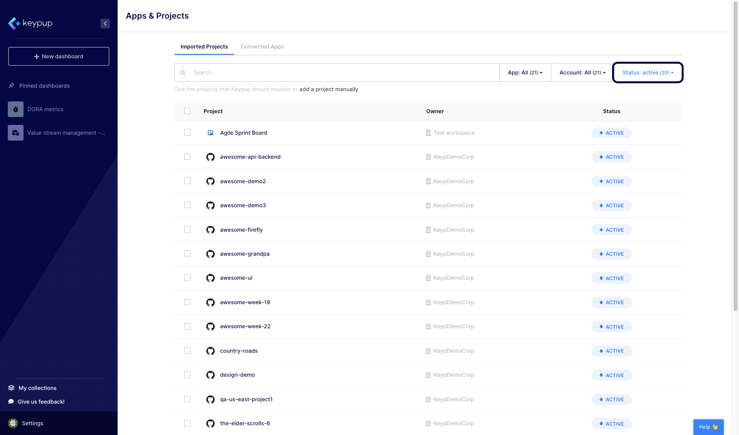Viewport: 739px width, 435px height.
Task: Click the Trello icon for Agile Sprint Board
Action: (x=210, y=133)
